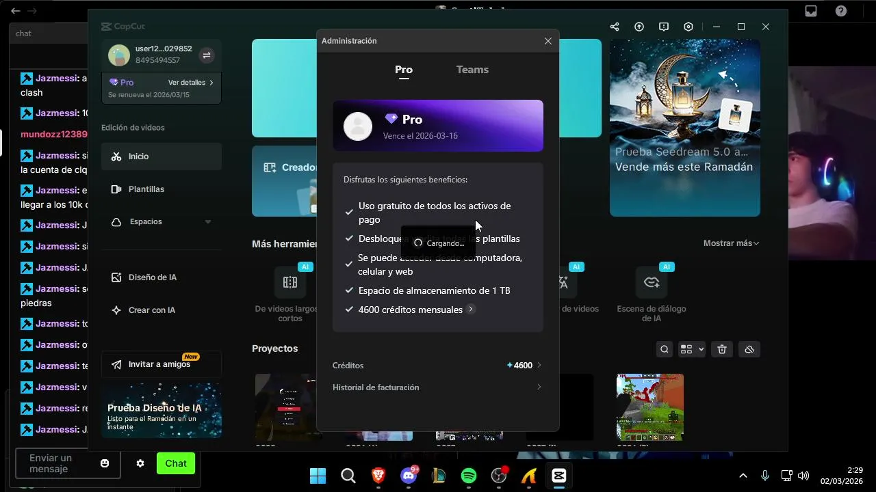Screen dimensions: 876x492
Task: Open CapCut settings hexagon icon
Action: click(688, 27)
